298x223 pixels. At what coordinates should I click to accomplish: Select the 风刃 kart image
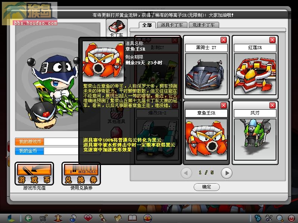[x=255, y=140]
